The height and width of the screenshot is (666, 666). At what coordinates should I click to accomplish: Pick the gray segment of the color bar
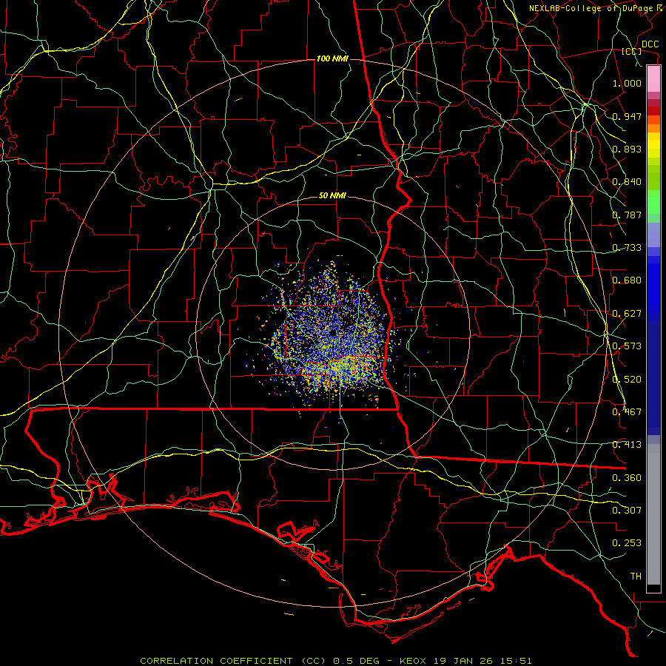[x=653, y=514]
